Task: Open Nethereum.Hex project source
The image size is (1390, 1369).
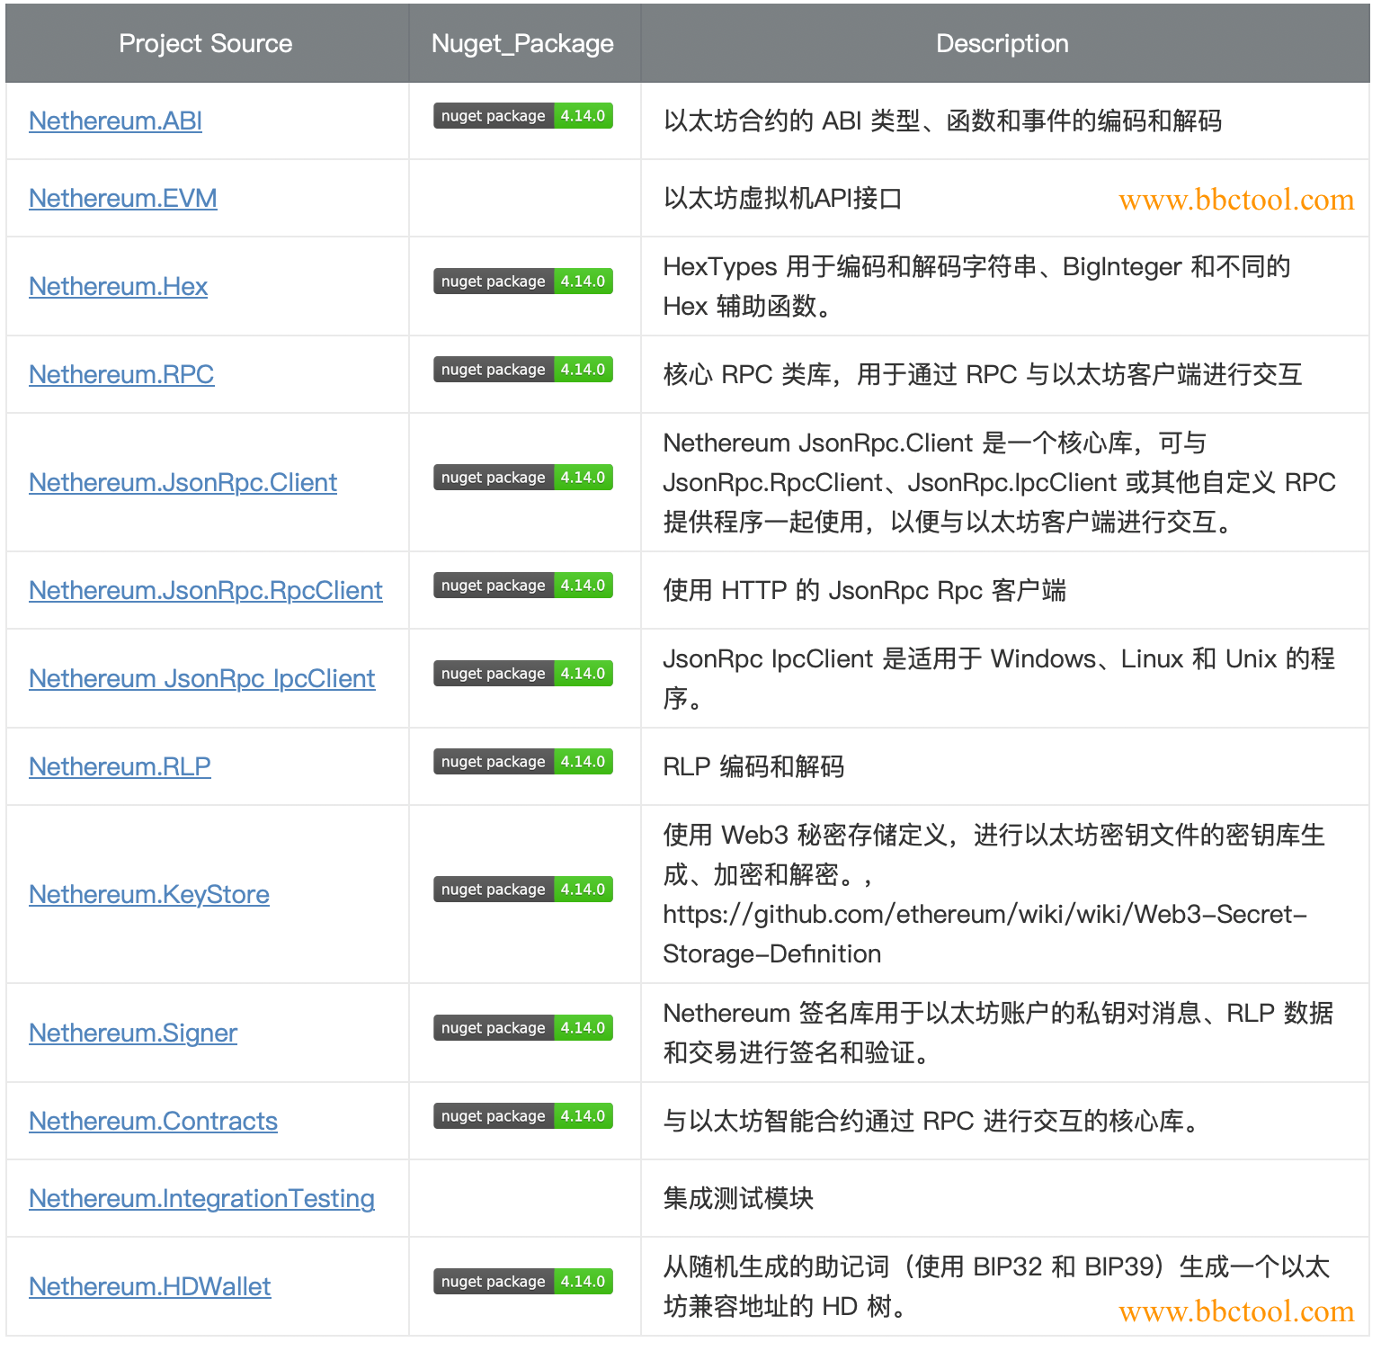Action: [x=118, y=286]
